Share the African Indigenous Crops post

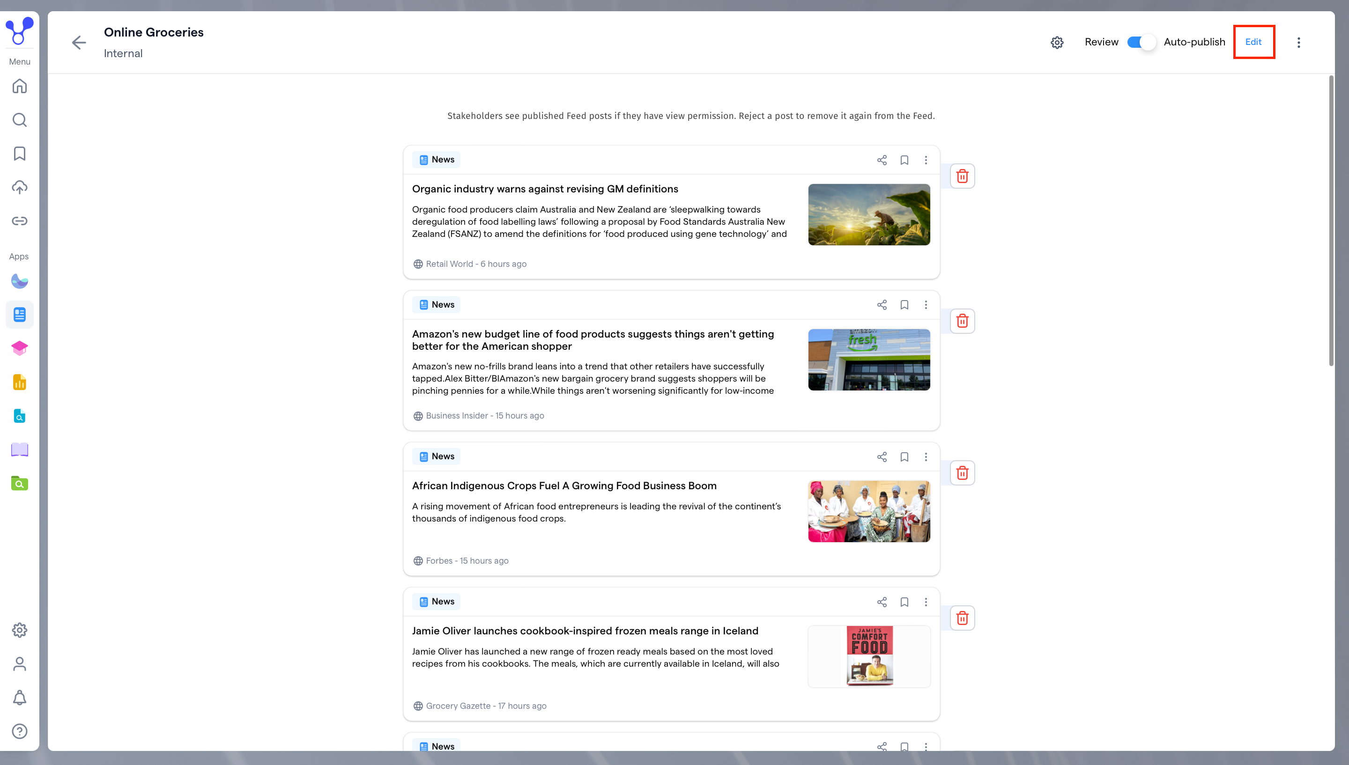(882, 456)
